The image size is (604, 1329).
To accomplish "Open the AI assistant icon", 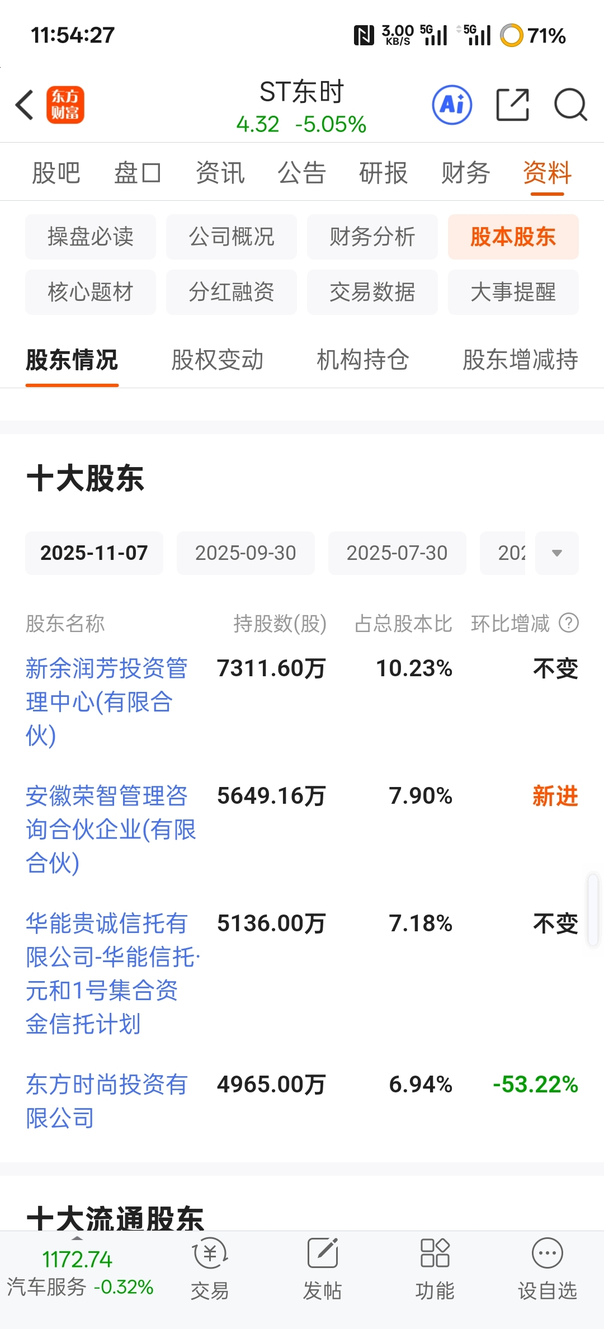I will coord(452,105).
